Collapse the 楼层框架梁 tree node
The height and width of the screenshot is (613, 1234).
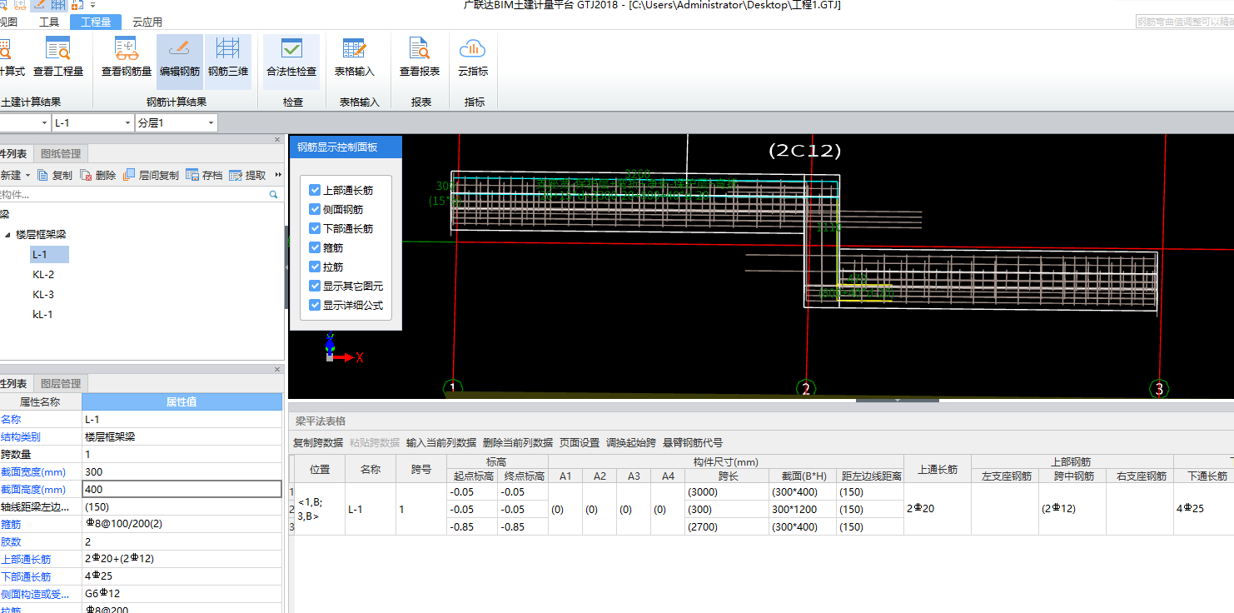click(8, 235)
